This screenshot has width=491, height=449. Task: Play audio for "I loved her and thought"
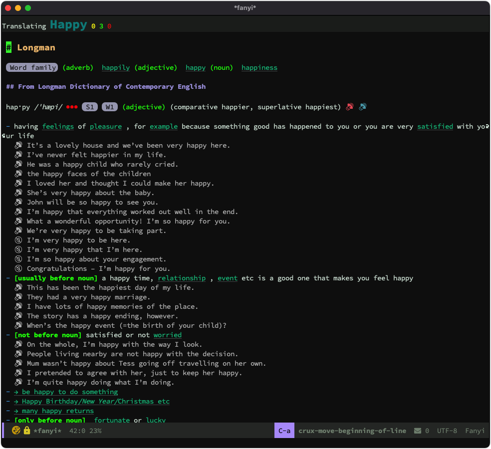tap(18, 183)
